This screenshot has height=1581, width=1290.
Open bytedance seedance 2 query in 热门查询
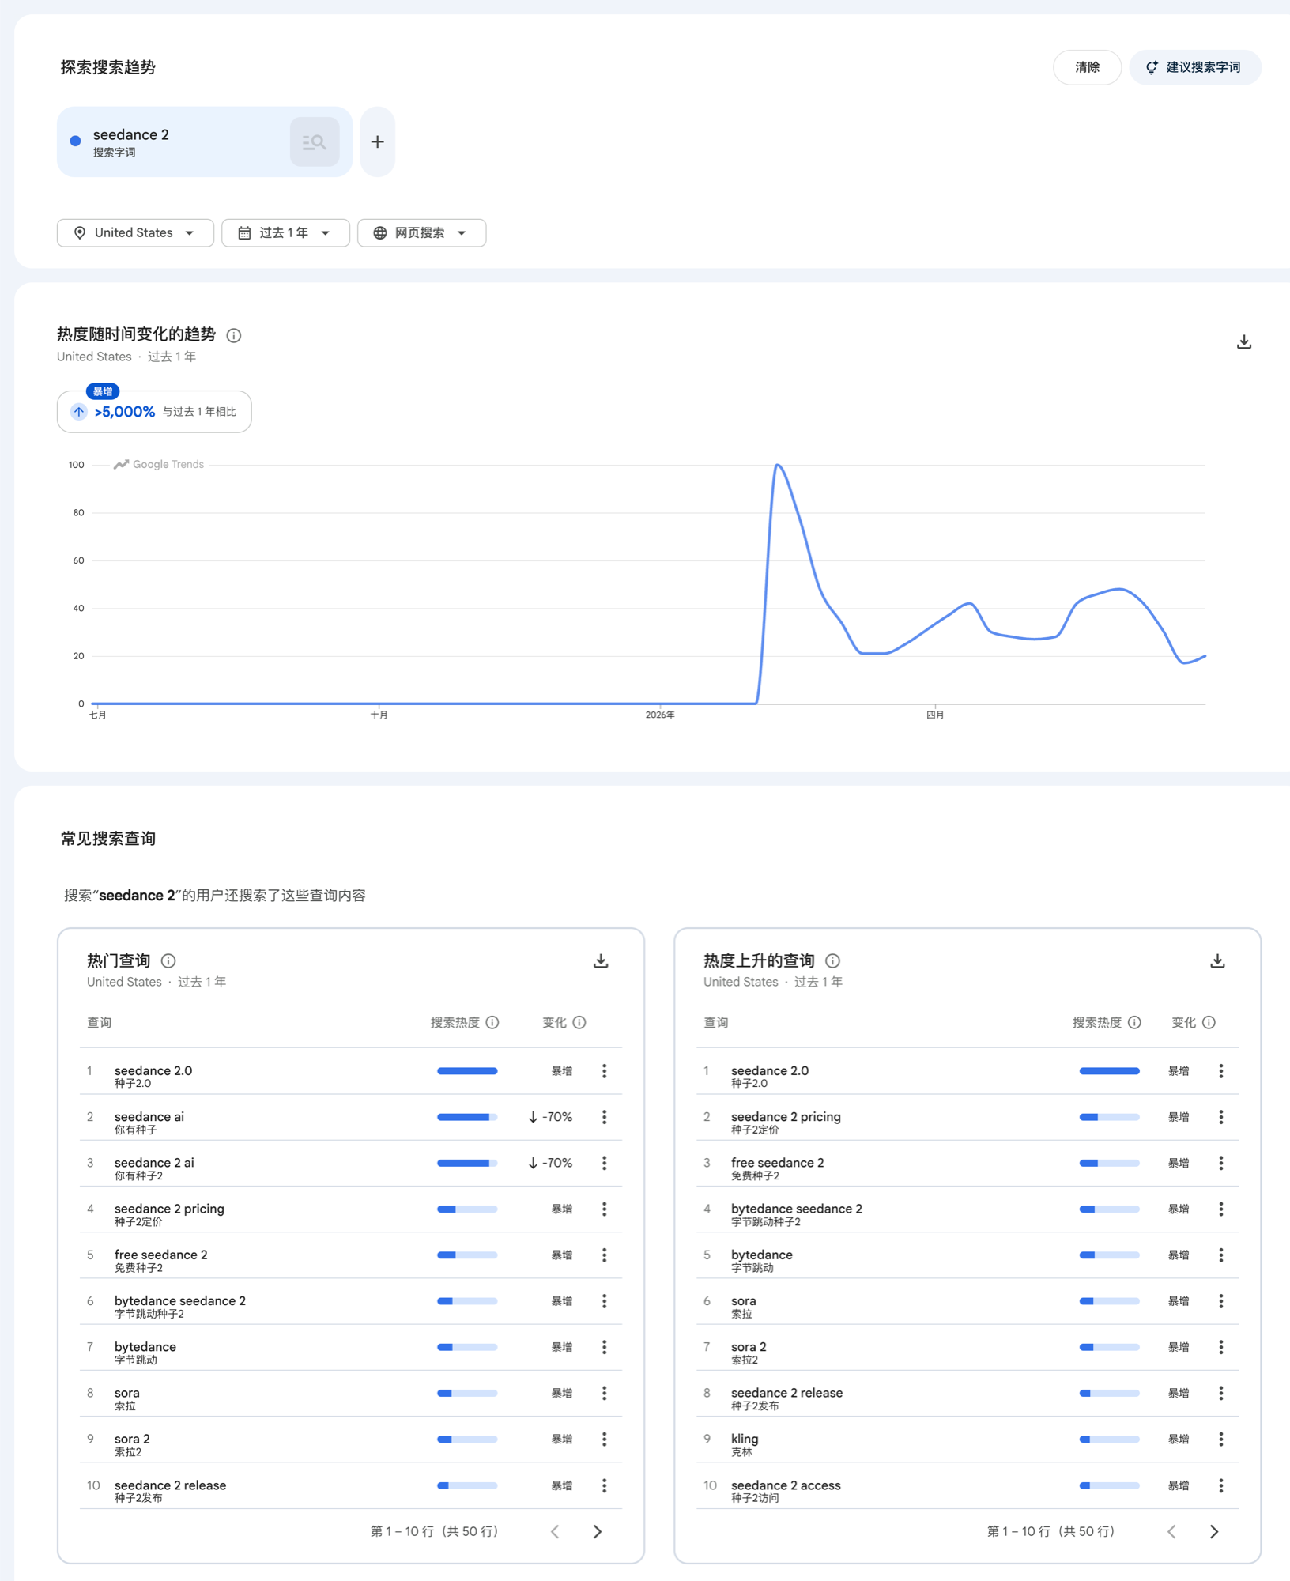coord(180,1300)
